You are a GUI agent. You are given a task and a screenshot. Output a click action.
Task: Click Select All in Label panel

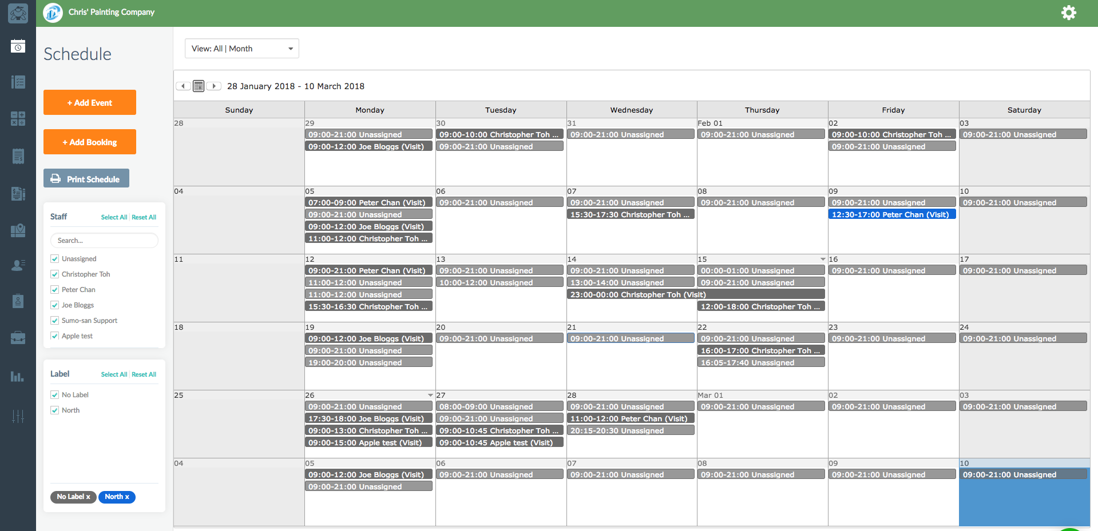[114, 374]
